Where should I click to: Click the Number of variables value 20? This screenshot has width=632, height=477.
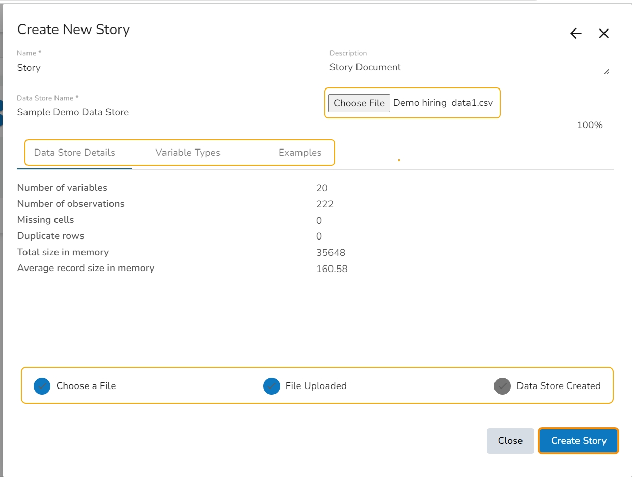pos(322,188)
